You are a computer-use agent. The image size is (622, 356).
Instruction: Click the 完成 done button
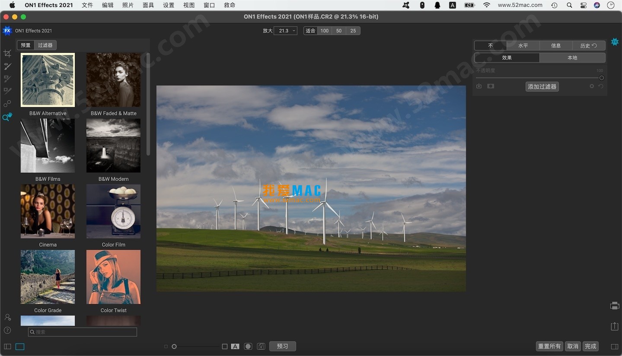590,346
